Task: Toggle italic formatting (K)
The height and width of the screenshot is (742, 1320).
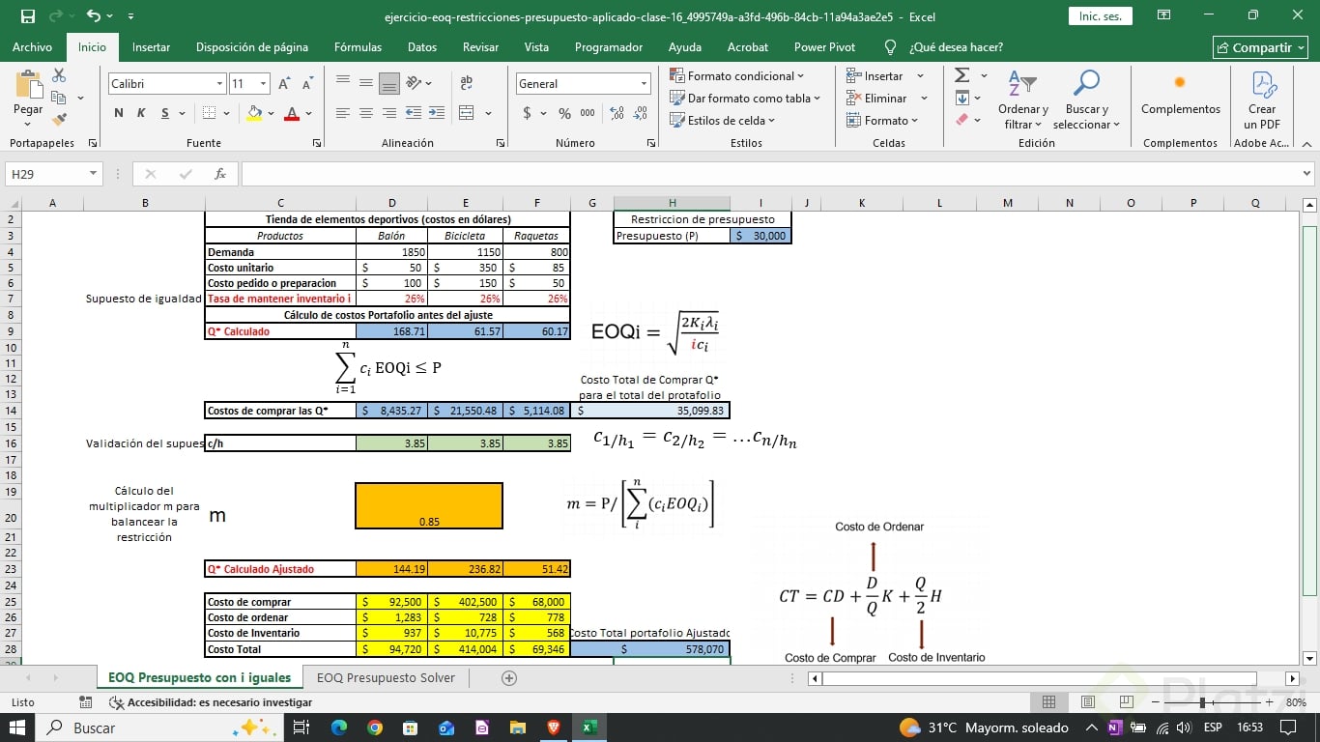Action: pos(141,113)
